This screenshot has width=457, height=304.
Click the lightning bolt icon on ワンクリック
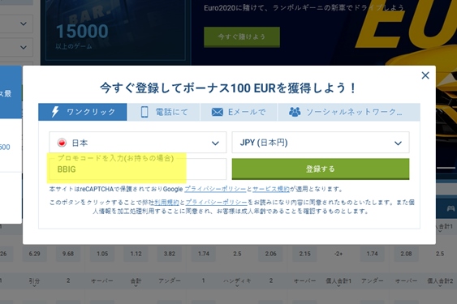pos(55,112)
